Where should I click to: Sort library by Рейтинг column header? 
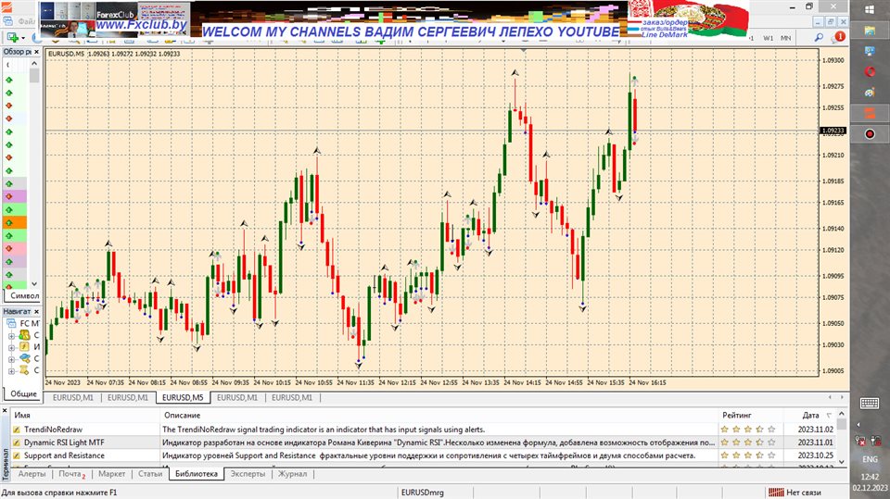coord(750,415)
